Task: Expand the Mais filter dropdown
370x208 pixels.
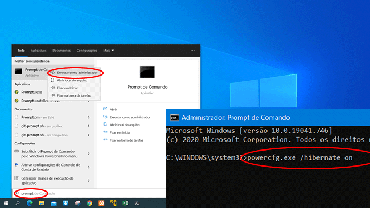Action: tap(108, 51)
